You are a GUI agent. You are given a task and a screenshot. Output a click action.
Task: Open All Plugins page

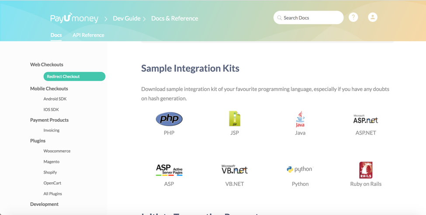(x=52, y=194)
